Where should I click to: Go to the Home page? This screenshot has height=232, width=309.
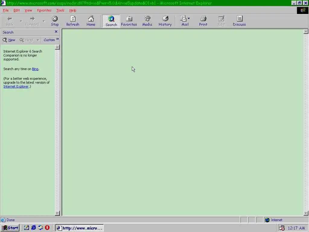coord(91,21)
